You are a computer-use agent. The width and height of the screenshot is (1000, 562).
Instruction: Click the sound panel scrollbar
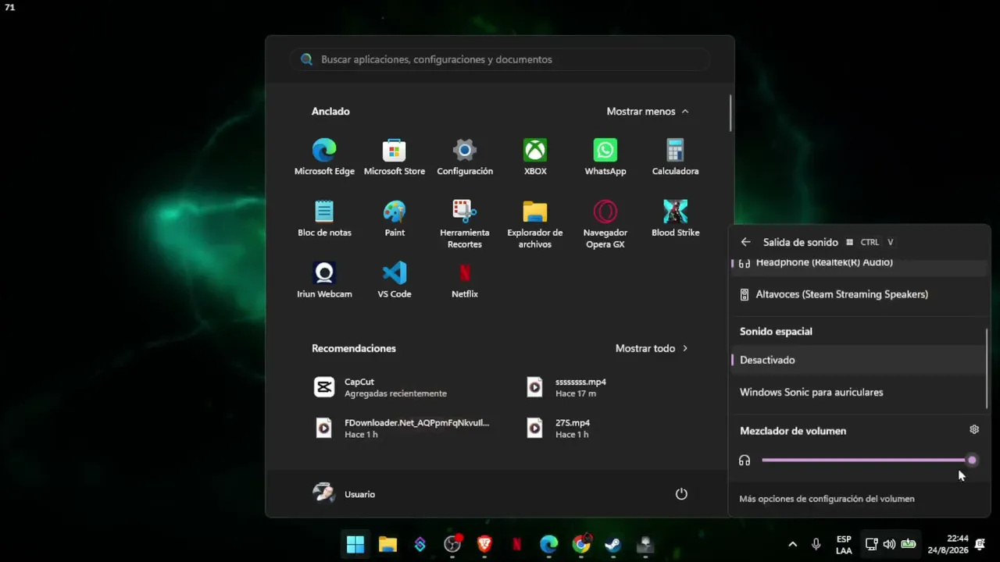point(987,367)
